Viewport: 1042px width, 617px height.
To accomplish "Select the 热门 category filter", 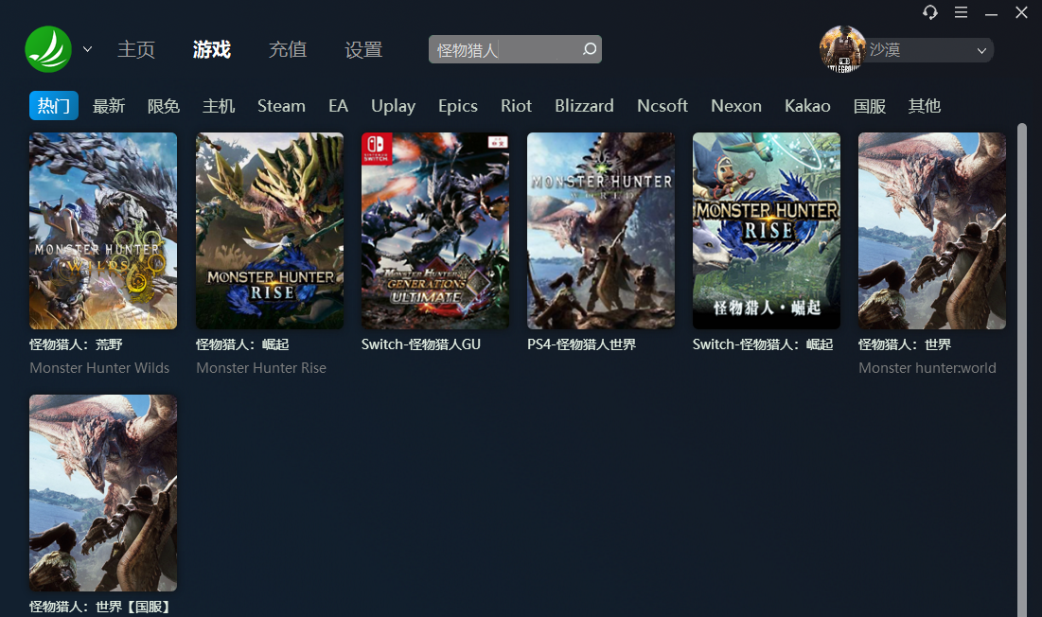I will point(54,106).
